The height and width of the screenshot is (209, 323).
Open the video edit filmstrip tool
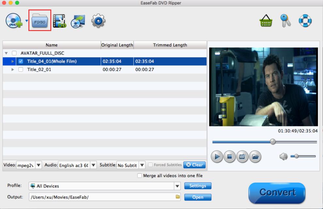(59, 21)
